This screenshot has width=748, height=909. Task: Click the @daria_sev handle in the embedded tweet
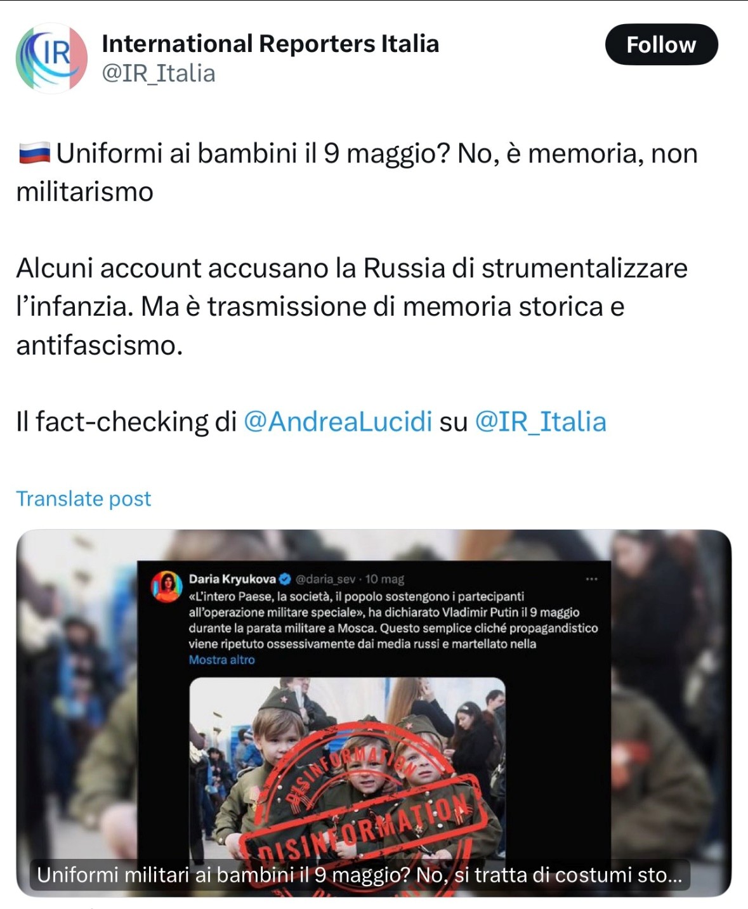pos(325,579)
